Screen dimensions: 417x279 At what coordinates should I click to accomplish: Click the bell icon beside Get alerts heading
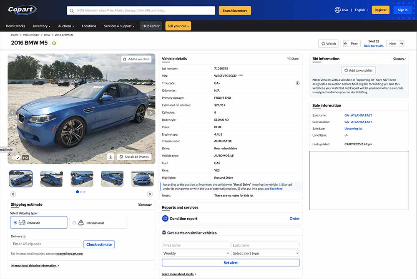[164, 232]
